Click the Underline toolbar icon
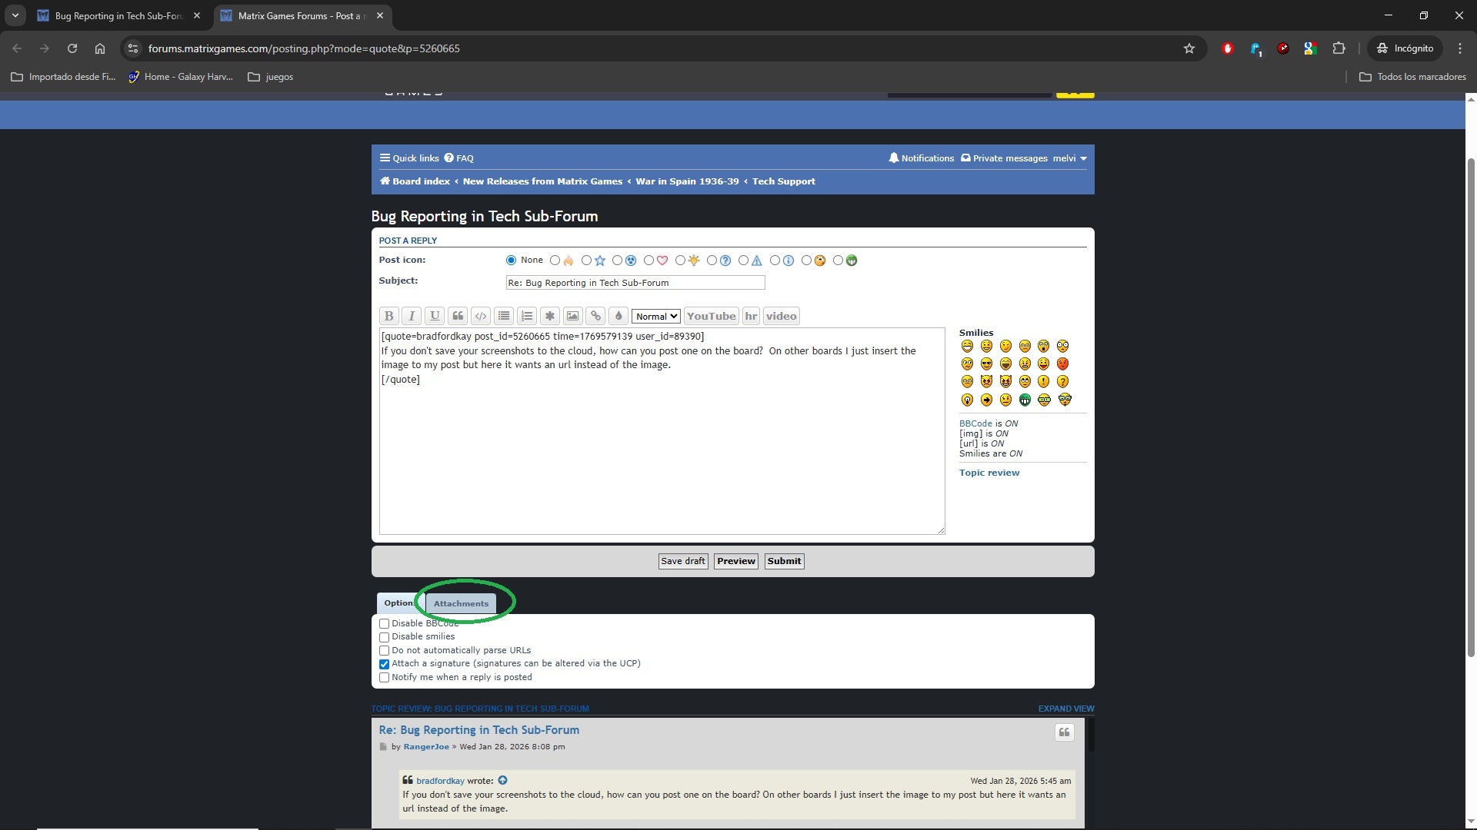1477x830 pixels. pos(435,316)
